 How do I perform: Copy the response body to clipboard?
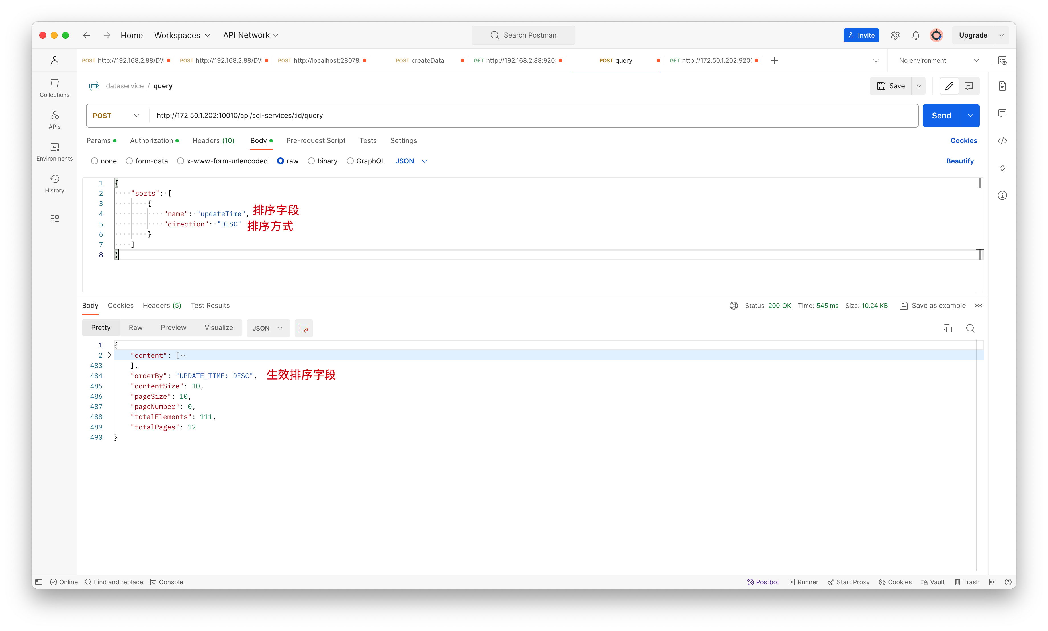click(x=948, y=328)
